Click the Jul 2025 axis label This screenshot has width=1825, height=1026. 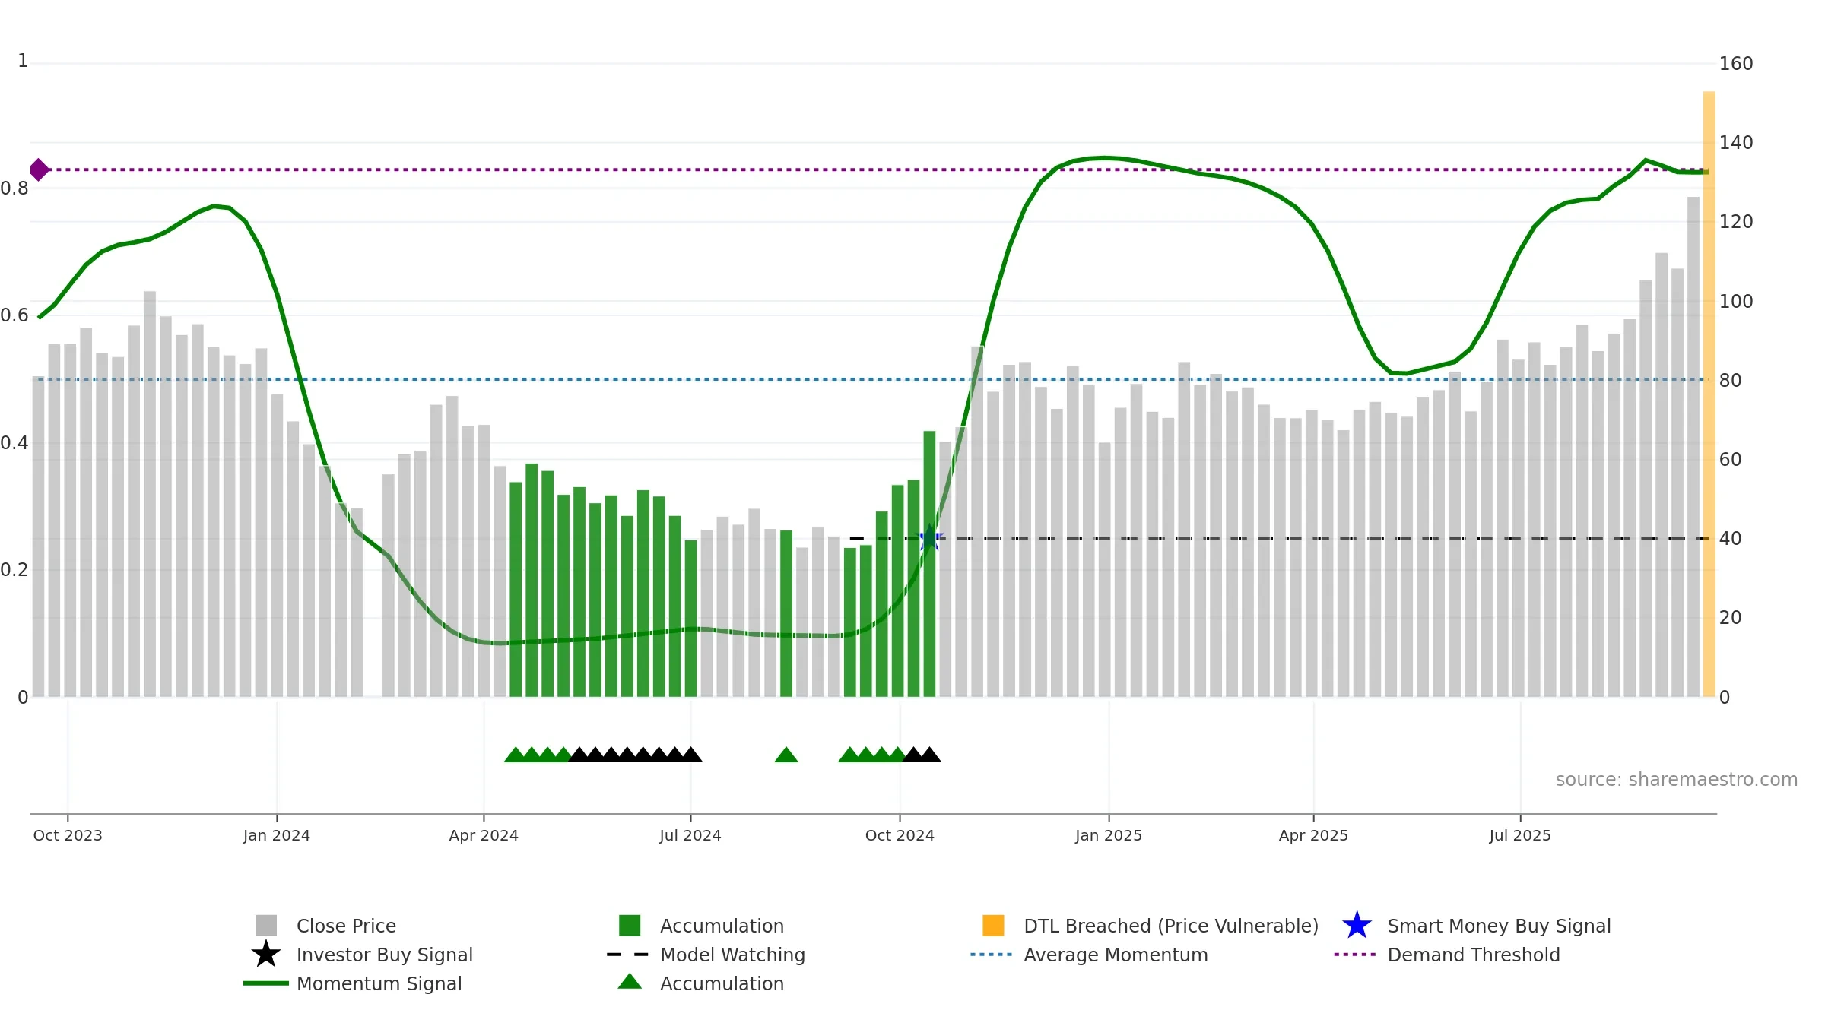coord(1520,835)
